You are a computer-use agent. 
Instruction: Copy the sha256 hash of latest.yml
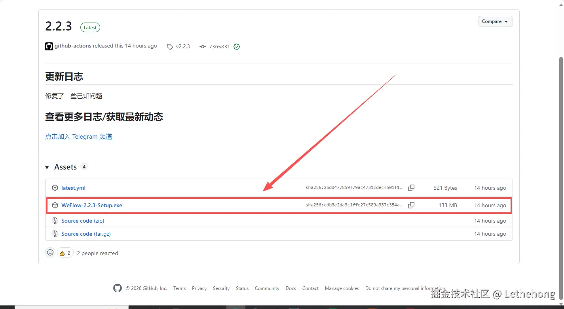point(411,188)
